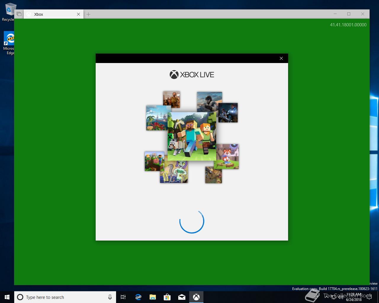
Task: Close the Xbox app window
Action: (363, 14)
